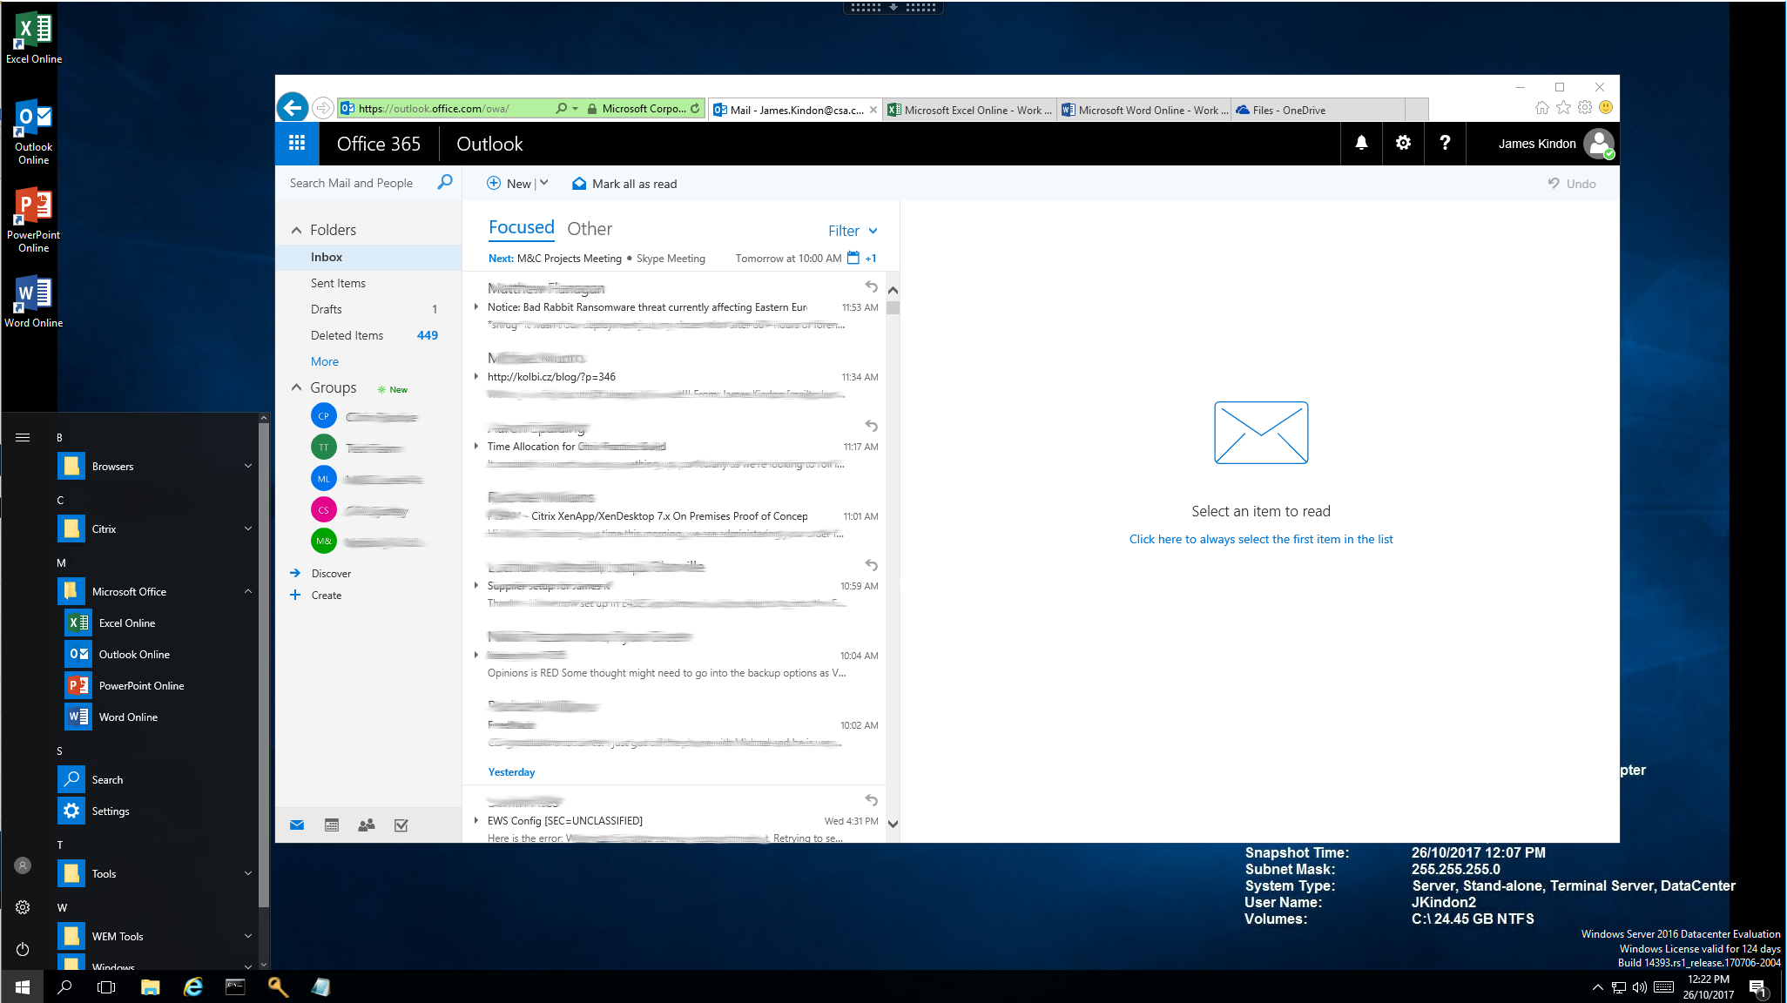Switch to Calendar module icon
This screenshot has height=1003, width=1787.
(x=332, y=825)
